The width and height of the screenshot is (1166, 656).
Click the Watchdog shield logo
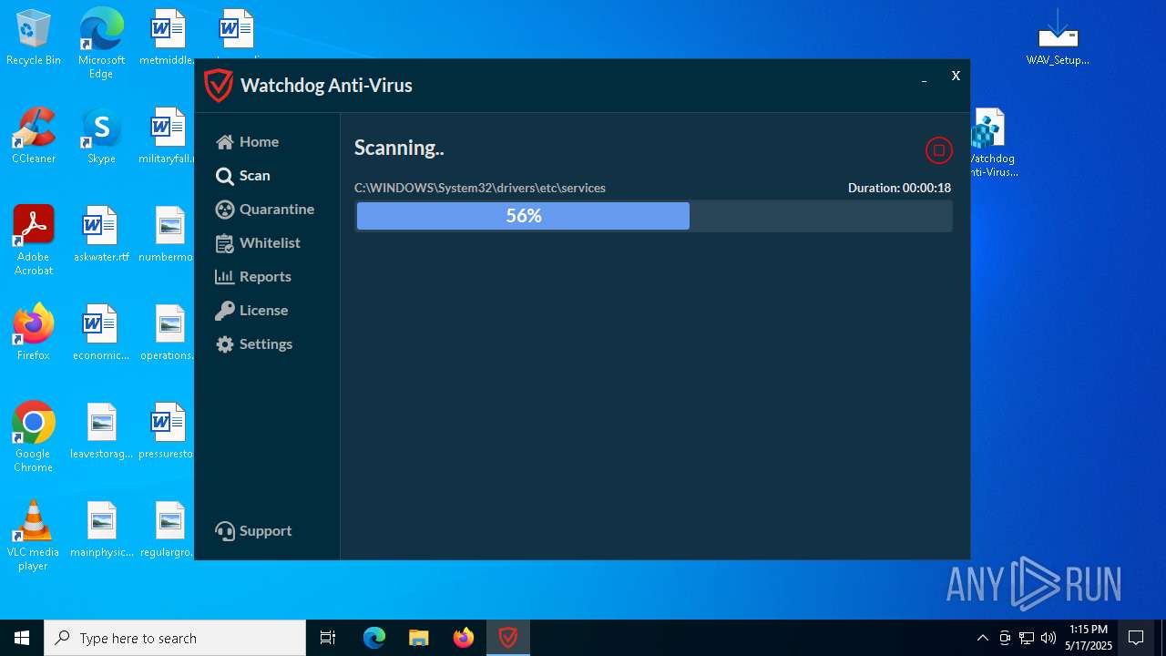[219, 86]
